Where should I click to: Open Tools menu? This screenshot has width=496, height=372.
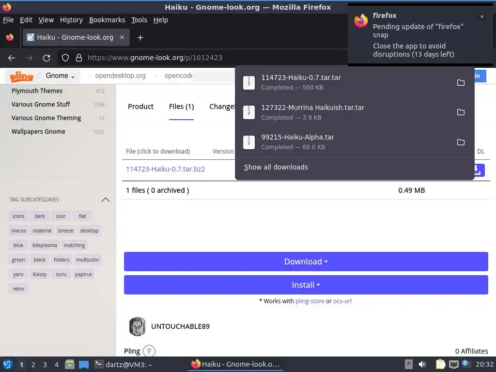[x=139, y=20]
